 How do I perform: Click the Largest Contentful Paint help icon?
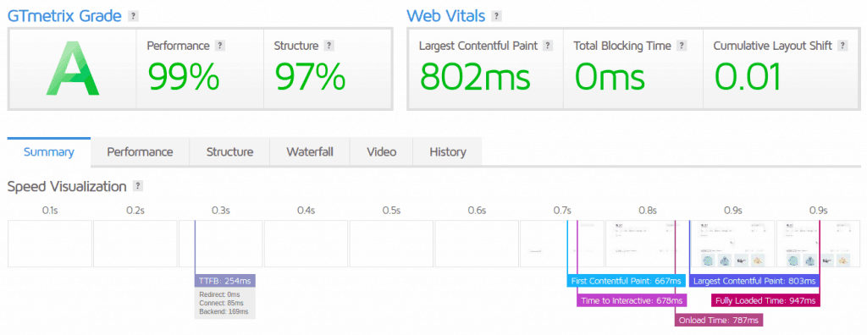click(x=548, y=46)
